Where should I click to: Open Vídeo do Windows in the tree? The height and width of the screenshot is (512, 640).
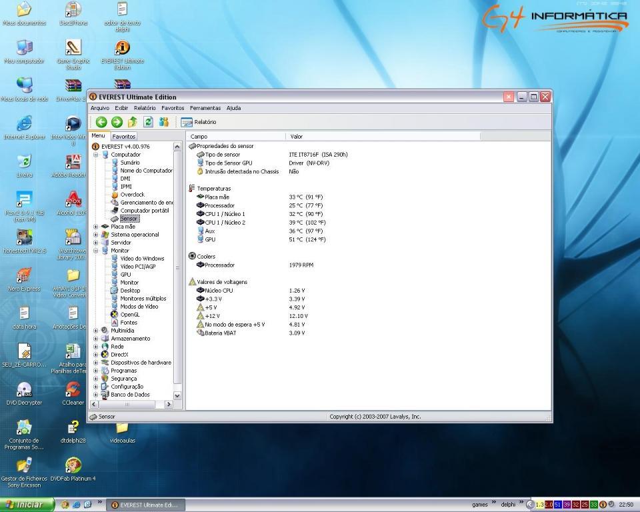click(x=142, y=259)
